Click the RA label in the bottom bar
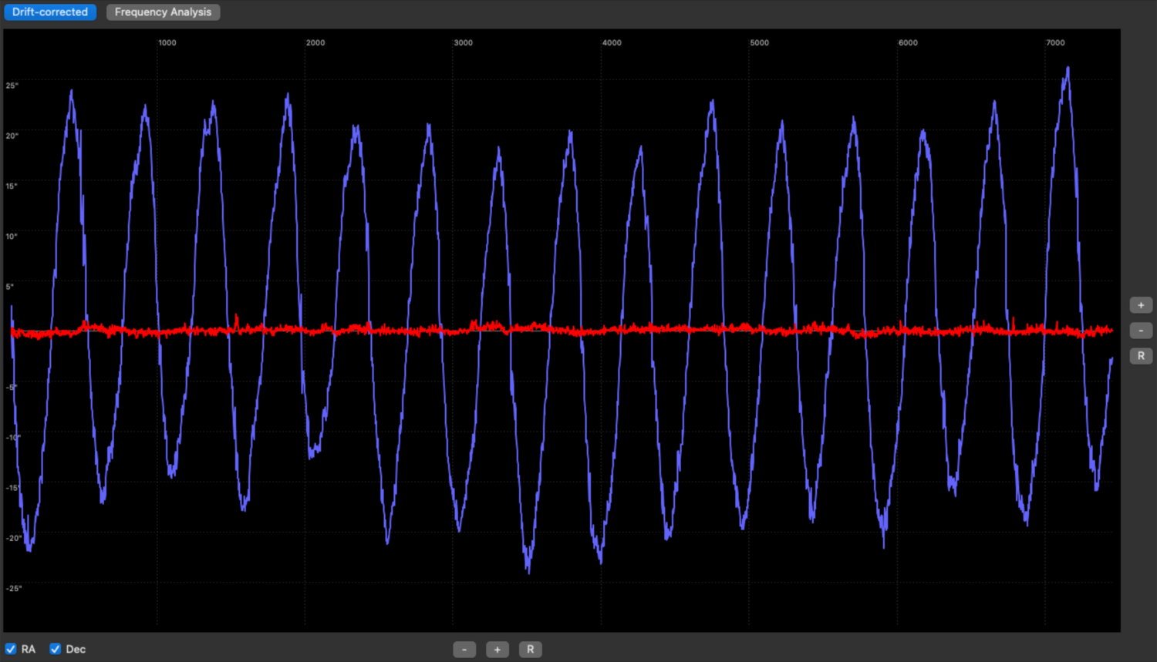The image size is (1157, 662). [29, 648]
